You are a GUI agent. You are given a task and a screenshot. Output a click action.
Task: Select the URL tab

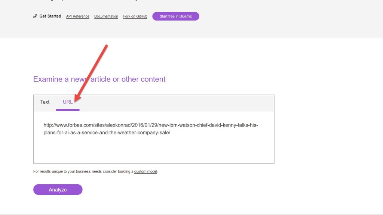coord(68,102)
